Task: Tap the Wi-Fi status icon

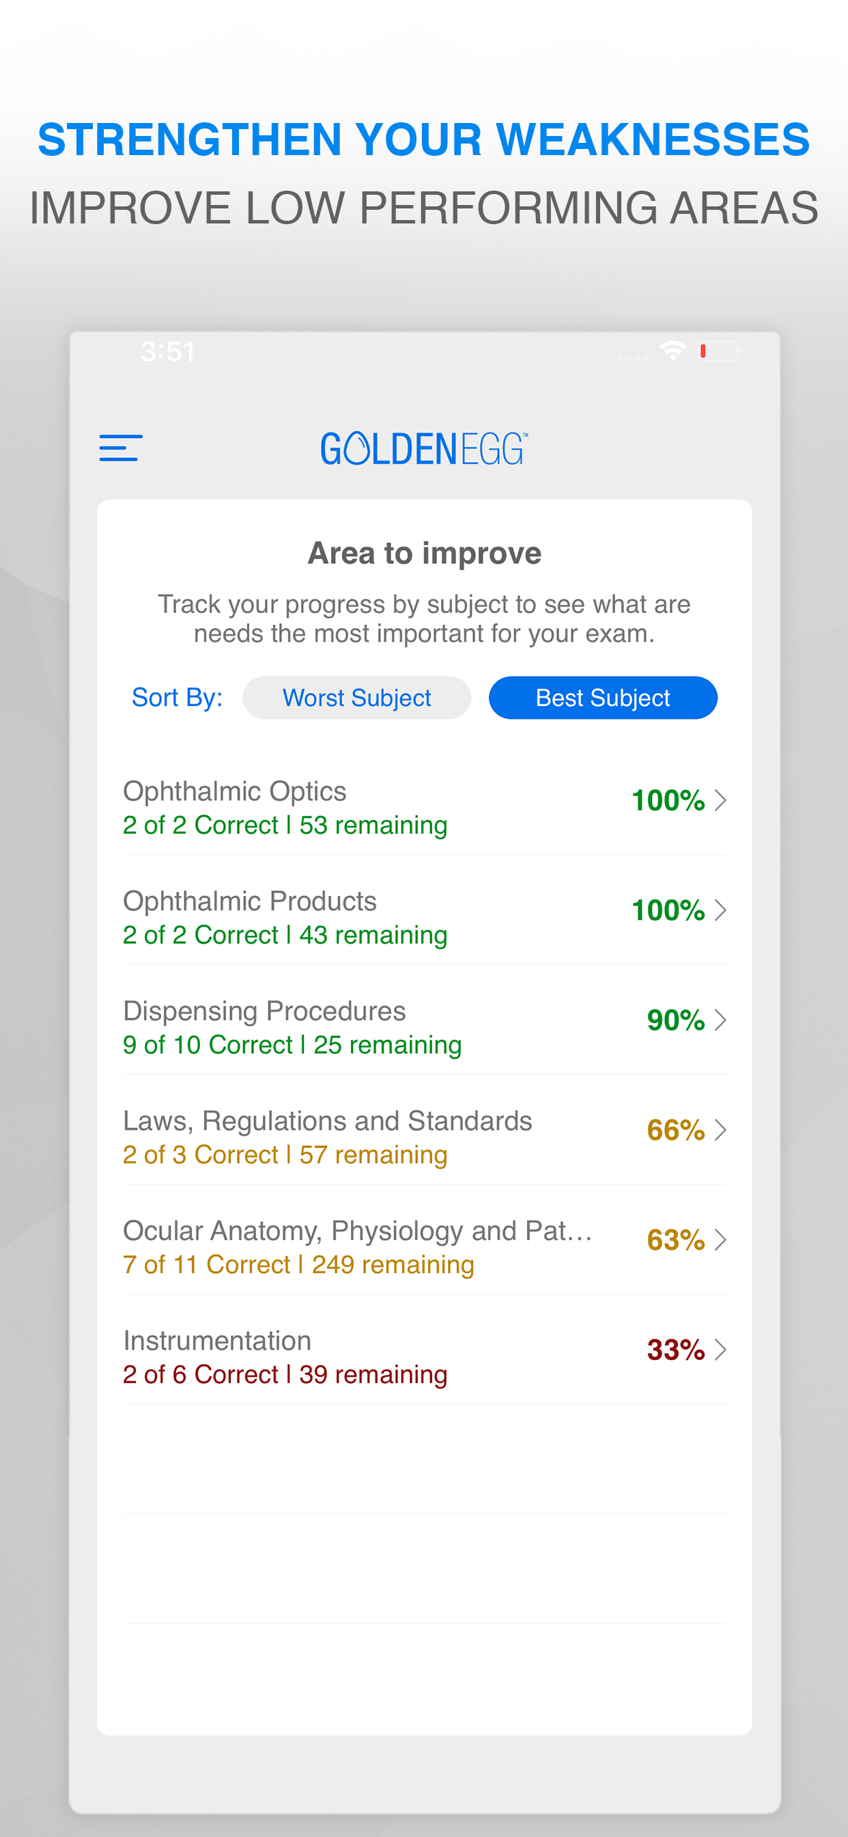Action: (x=672, y=351)
